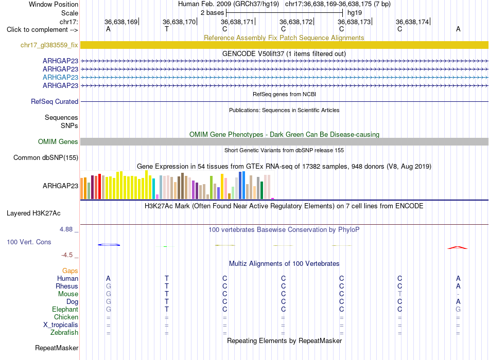Click the Layered H3K27Ac track label
The image size is (489, 360).
coord(33,213)
